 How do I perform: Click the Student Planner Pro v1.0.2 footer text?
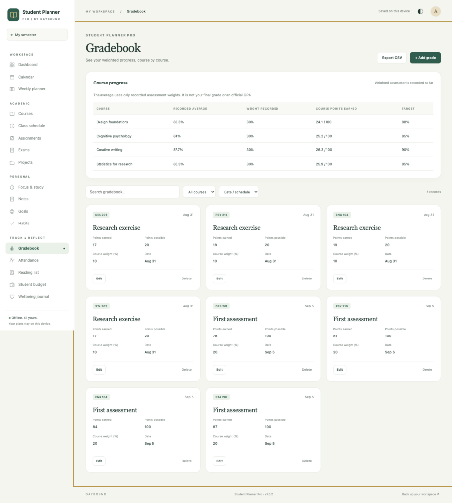pos(253,494)
